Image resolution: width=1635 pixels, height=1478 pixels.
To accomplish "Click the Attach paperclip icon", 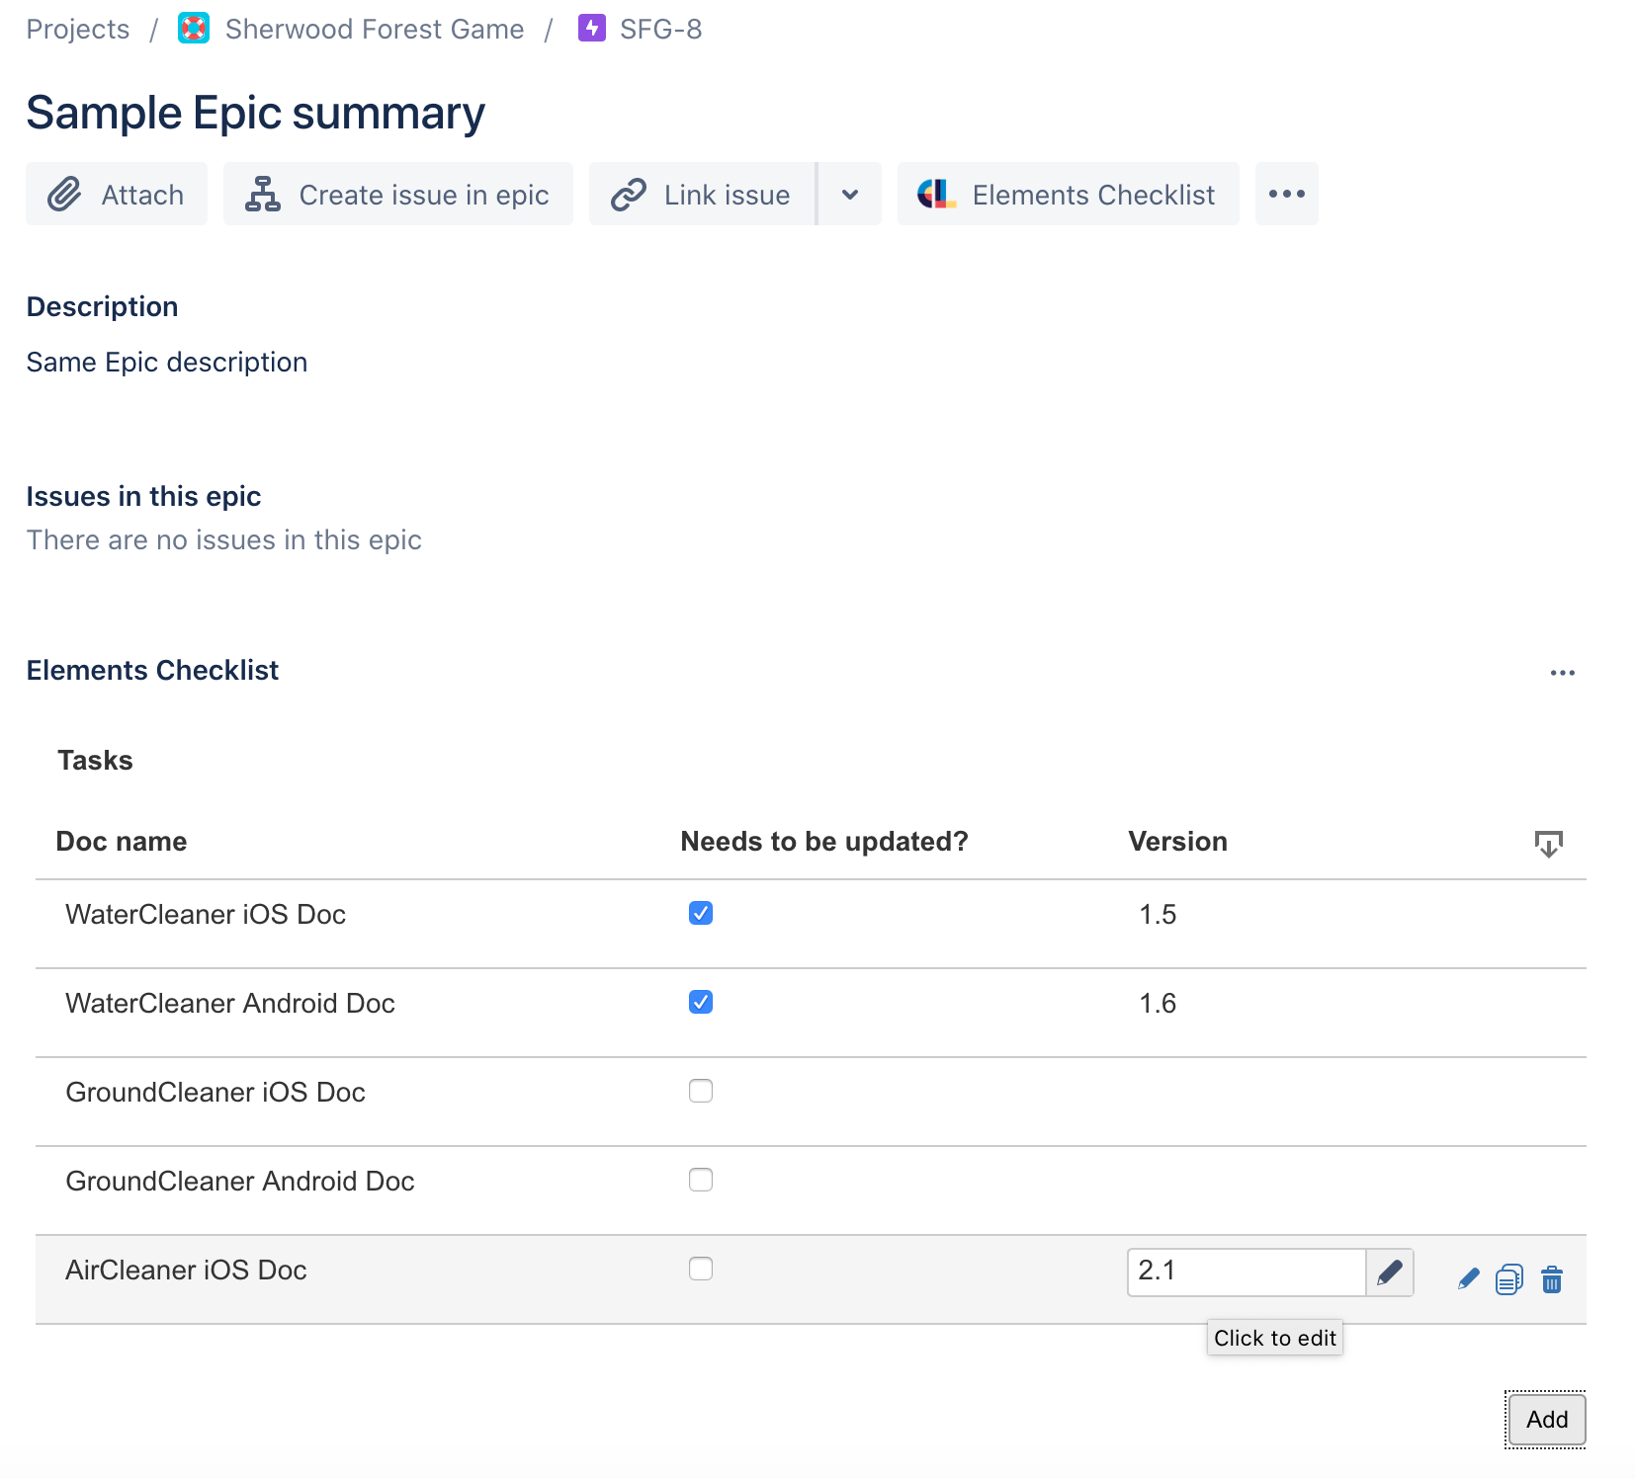I will click(x=64, y=194).
